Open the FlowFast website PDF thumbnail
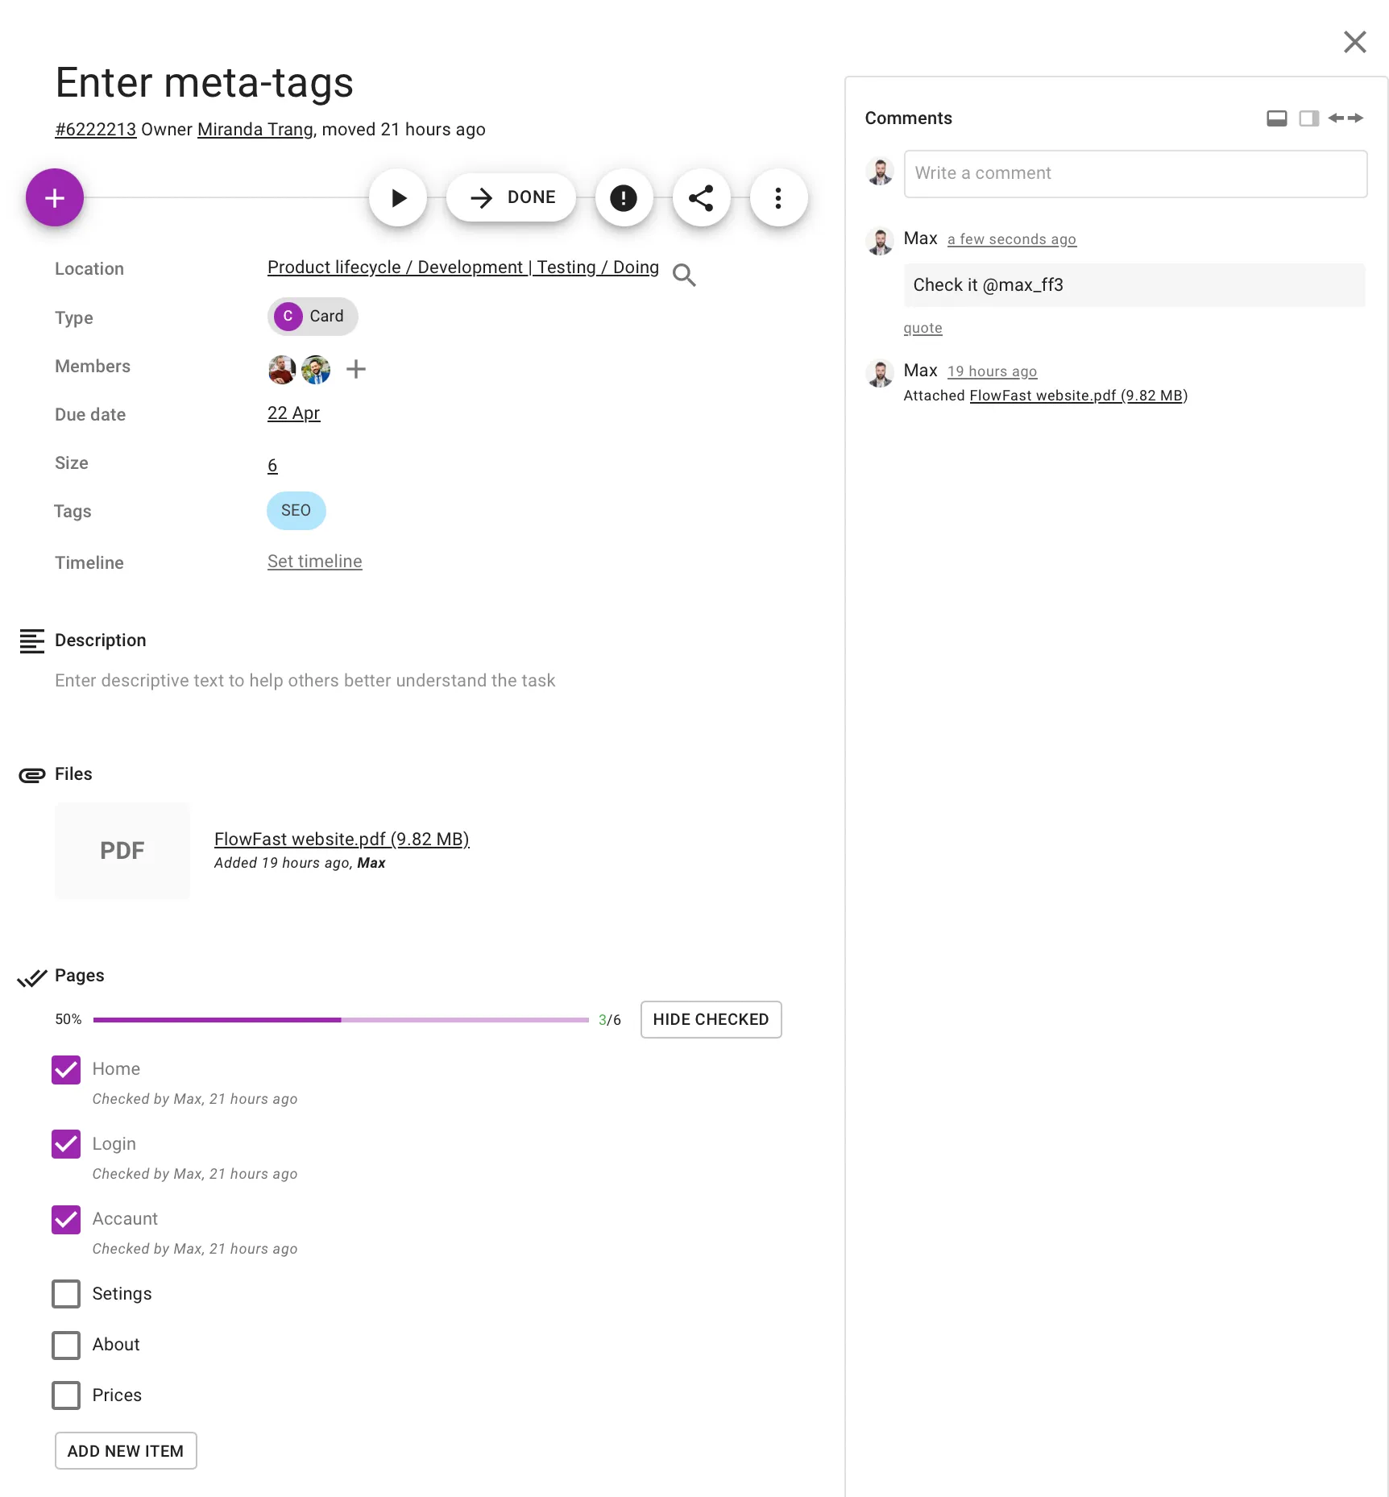1389x1497 pixels. point(122,851)
